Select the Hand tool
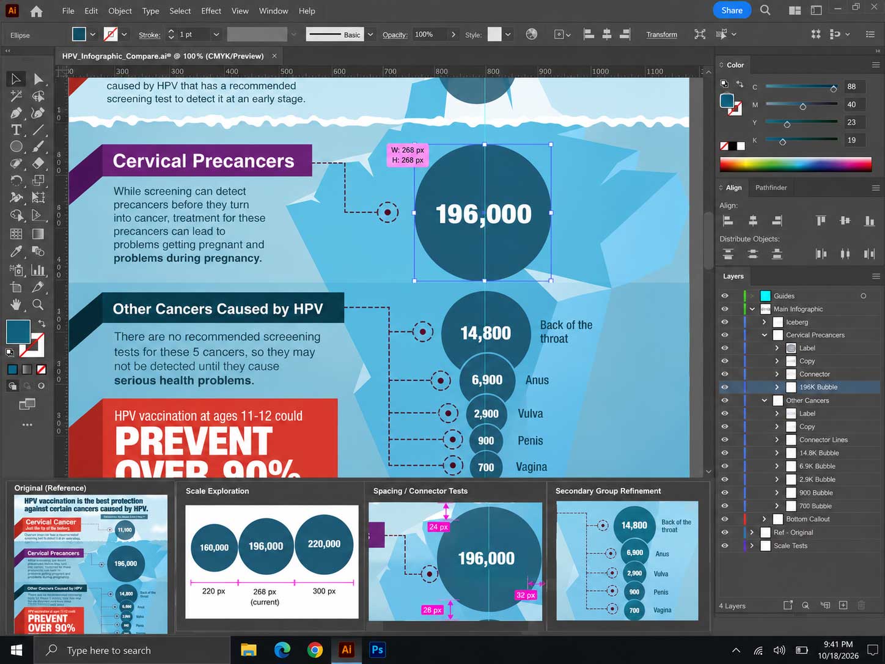The height and width of the screenshot is (664, 885). click(x=16, y=304)
